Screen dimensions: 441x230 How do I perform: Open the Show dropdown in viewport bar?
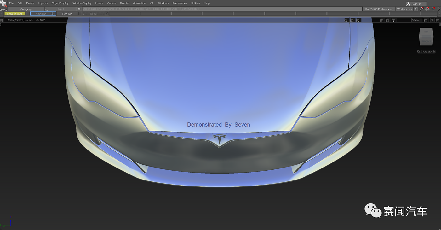pyautogui.click(x=417, y=20)
